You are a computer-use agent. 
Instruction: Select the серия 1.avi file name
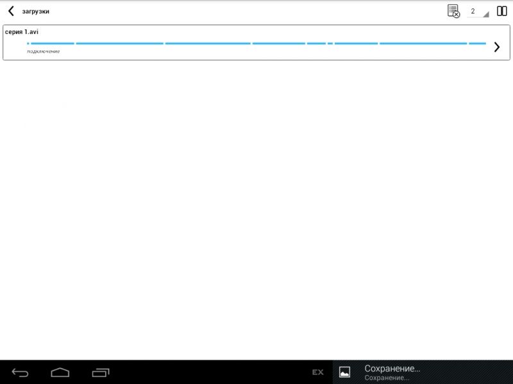point(22,31)
